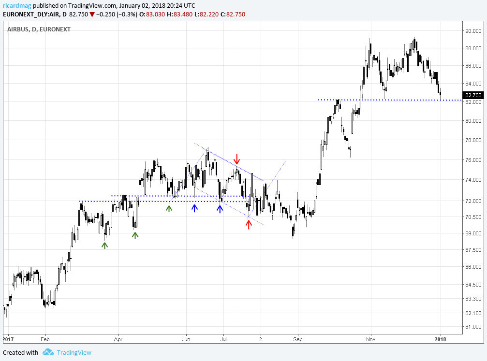Select the 70.500 price axis label

473,217
